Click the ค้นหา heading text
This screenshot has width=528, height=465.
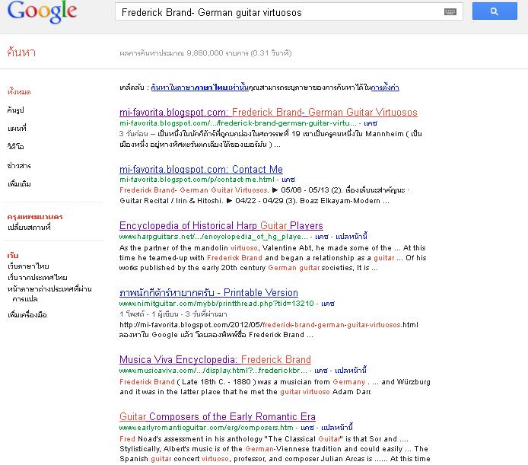[21, 53]
